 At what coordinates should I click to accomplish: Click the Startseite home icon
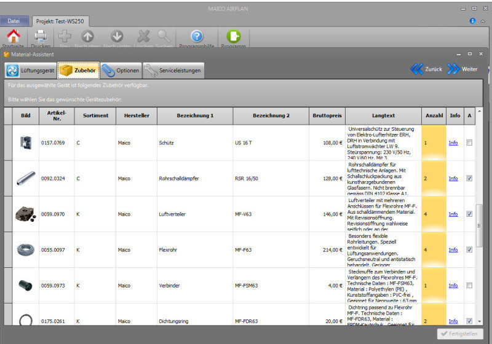(14, 36)
